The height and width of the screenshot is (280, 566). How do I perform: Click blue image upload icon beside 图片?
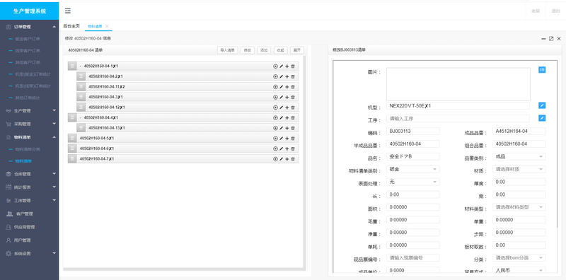click(542, 69)
